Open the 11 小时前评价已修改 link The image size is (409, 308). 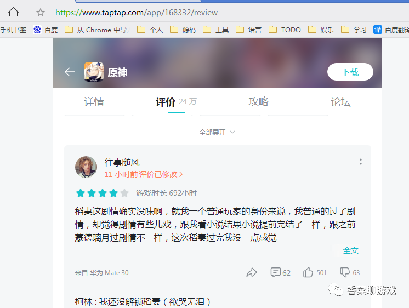click(144, 174)
